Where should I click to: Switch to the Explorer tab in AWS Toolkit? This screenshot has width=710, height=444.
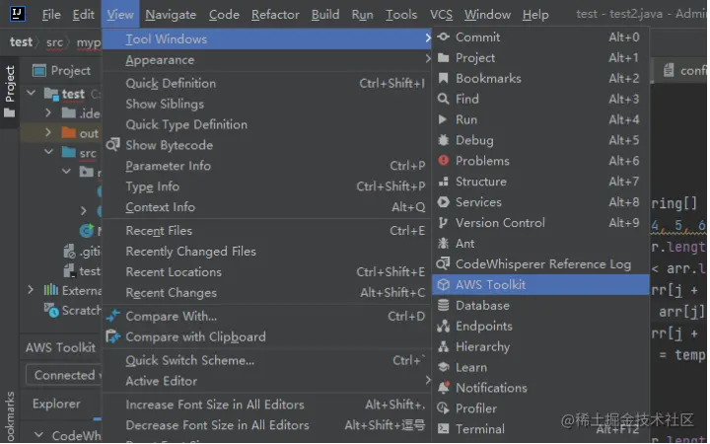point(56,404)
